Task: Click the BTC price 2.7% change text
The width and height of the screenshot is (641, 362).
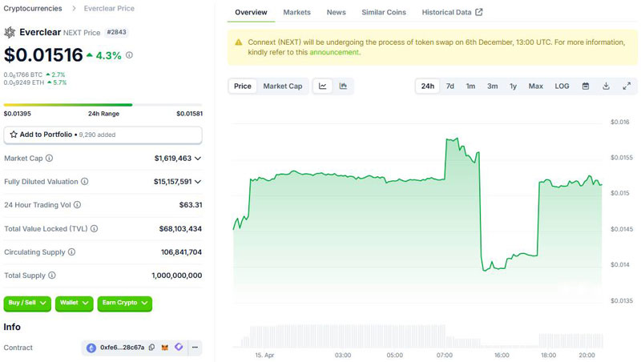Action: [55, 74]
